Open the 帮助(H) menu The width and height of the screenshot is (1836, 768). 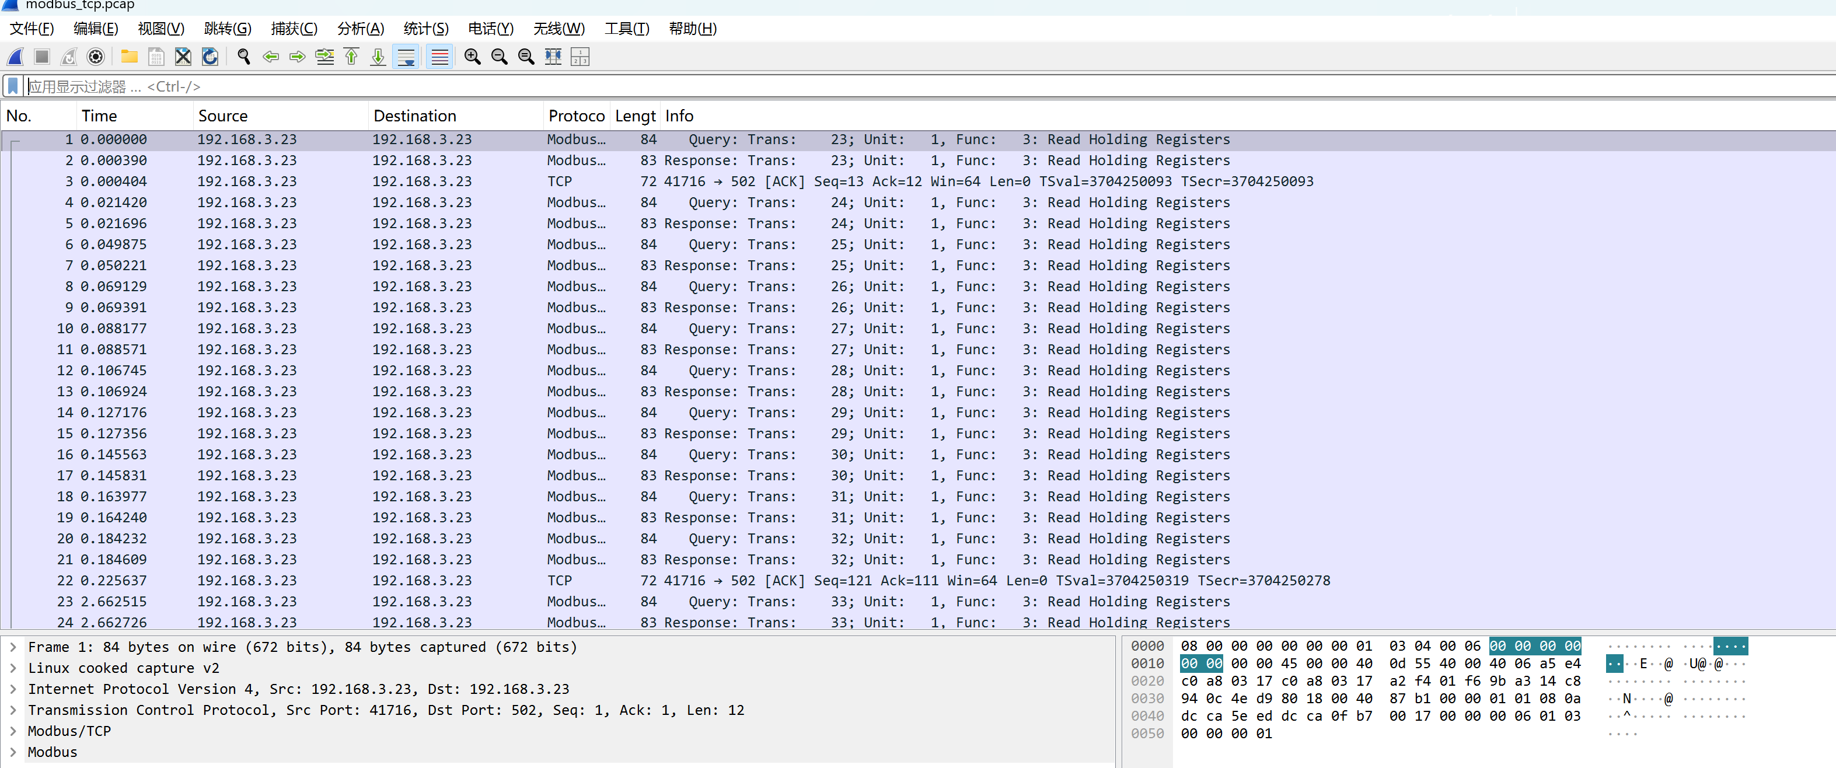[693, 29]
